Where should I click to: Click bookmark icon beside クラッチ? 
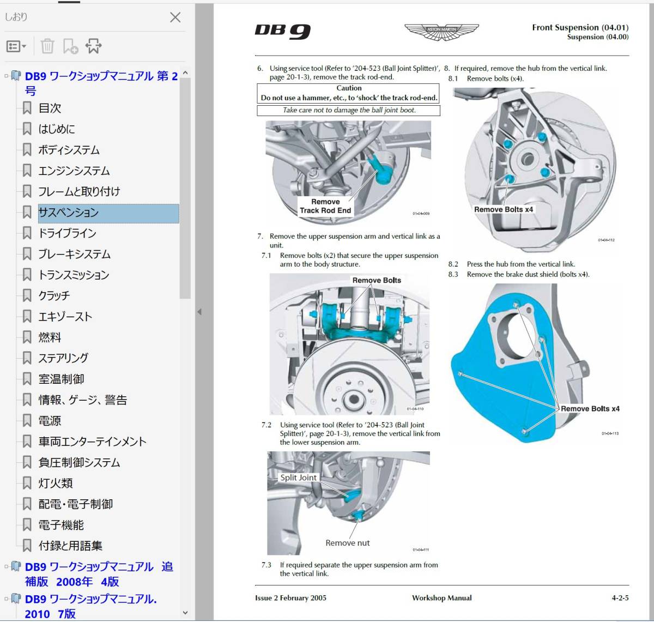(27, 295)
